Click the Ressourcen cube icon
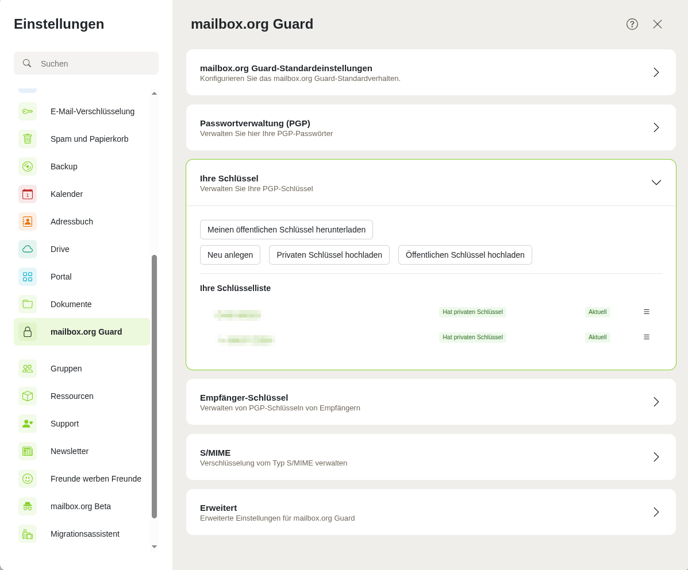This screenshot has width=688, height=570. (28, 397)
